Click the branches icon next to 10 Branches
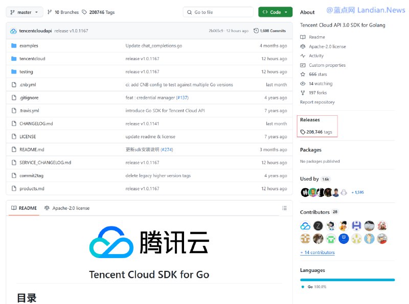 (x=49, y=12)
